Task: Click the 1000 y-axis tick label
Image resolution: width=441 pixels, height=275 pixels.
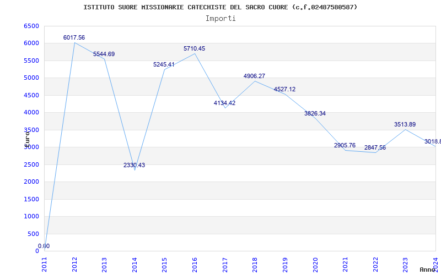Action: tap(31, 216)
